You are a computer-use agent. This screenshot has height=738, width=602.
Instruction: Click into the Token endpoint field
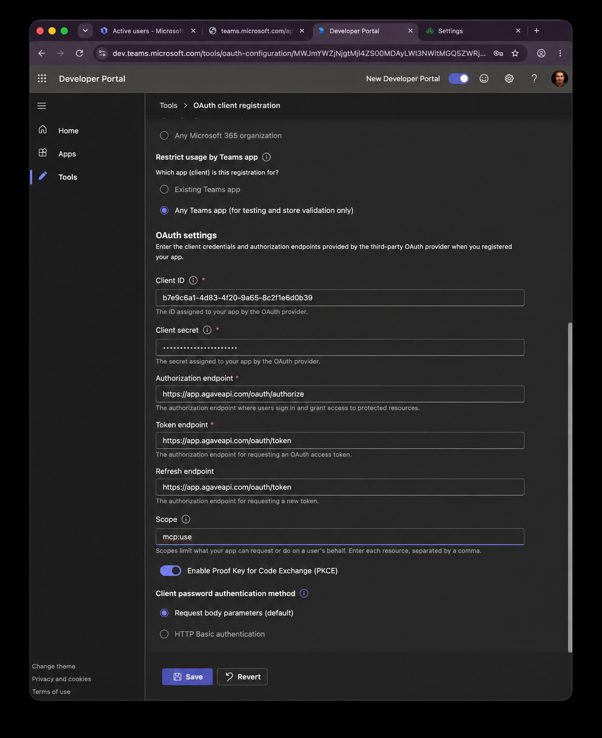340,440
